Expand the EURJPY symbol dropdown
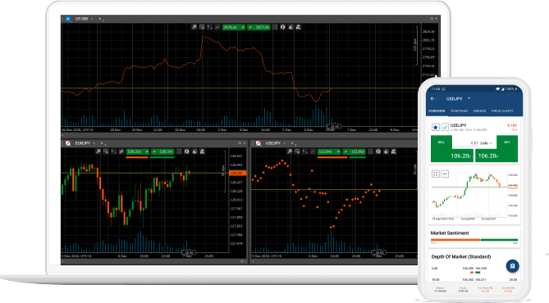Viewport: 549px width, 303px height. (94, 143)
